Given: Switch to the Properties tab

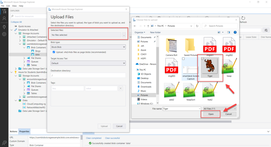Looking at the screenshot, I should 24,131.
